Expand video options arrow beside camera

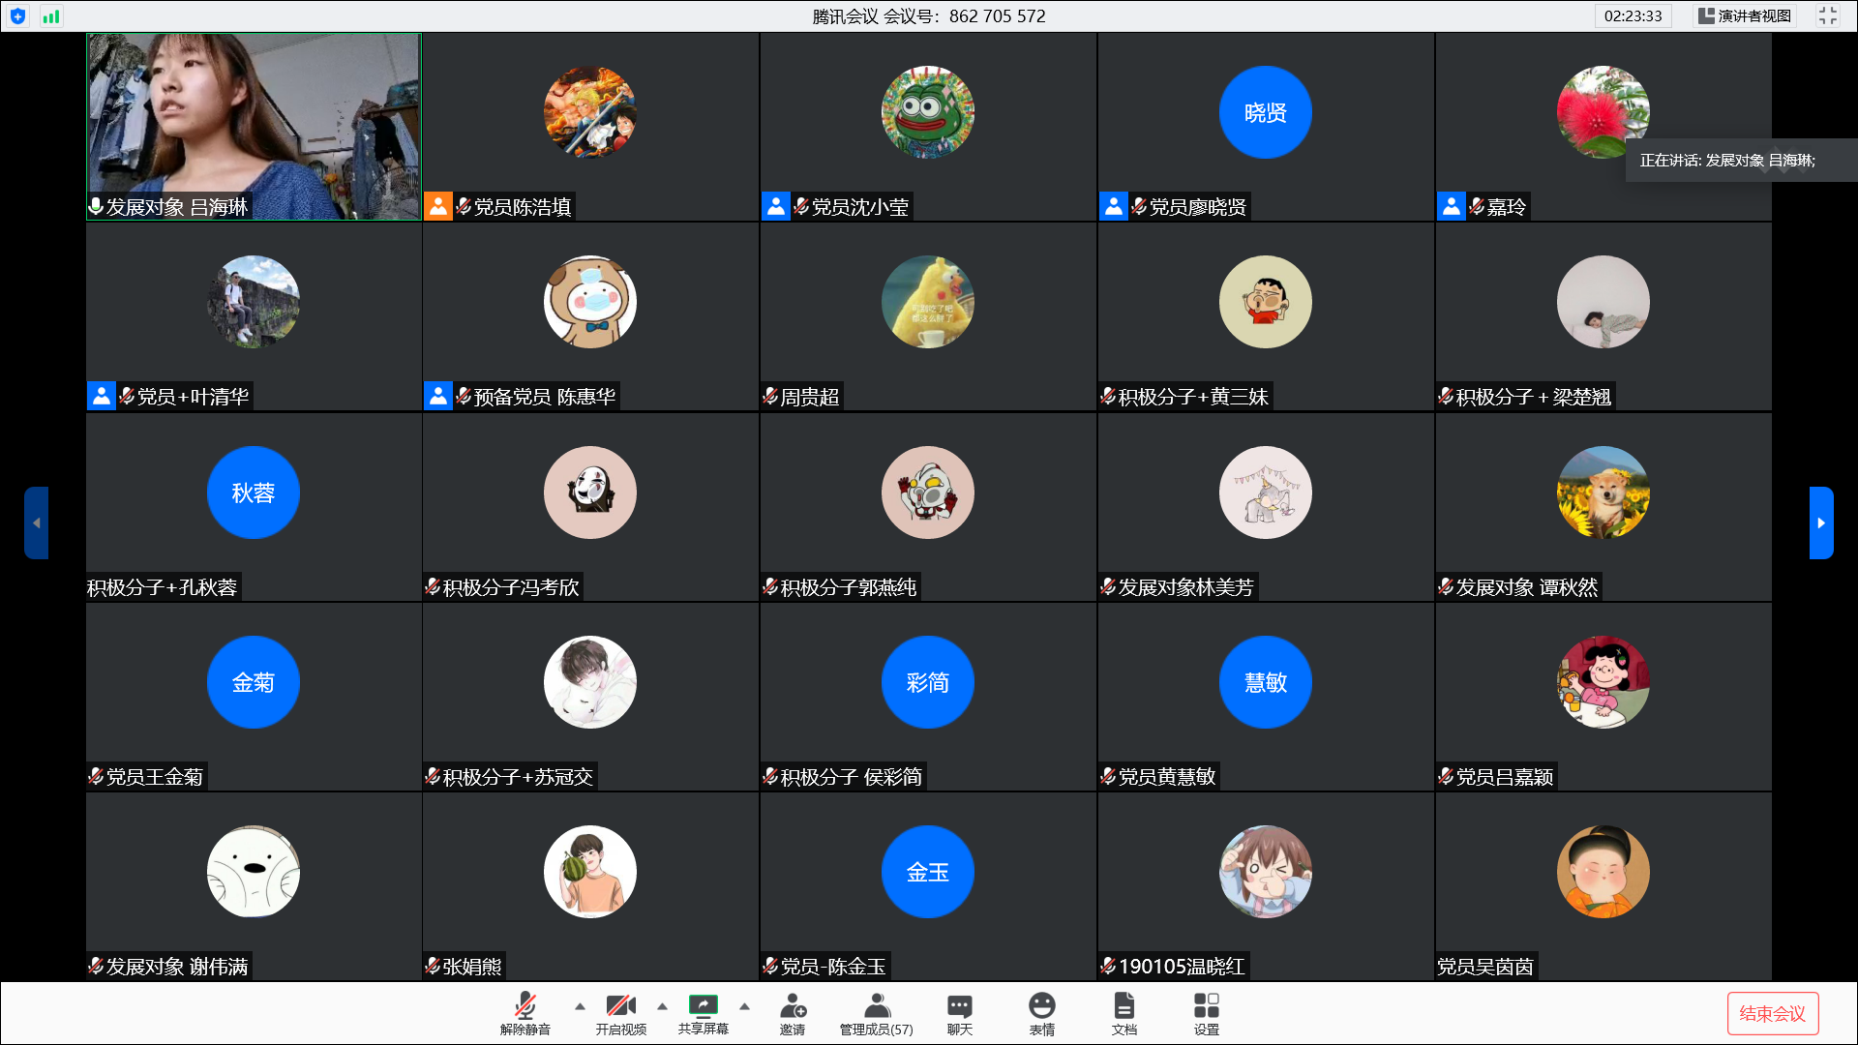click(x=662, y=1006)
